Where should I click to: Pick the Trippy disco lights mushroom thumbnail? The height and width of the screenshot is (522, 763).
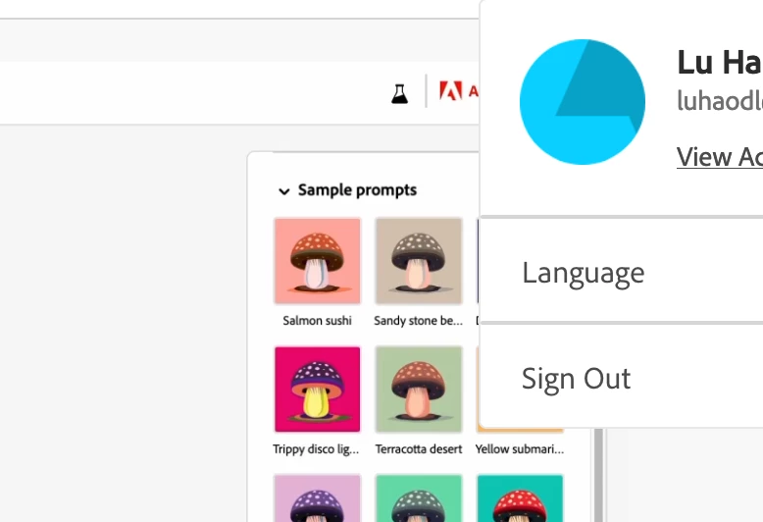pyautogui.click(x=318, y=390)
